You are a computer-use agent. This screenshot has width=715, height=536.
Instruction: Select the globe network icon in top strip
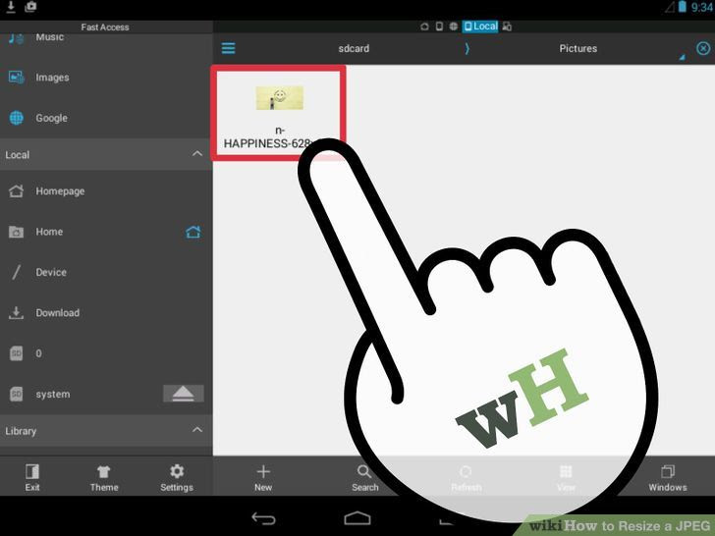[454, 27]
